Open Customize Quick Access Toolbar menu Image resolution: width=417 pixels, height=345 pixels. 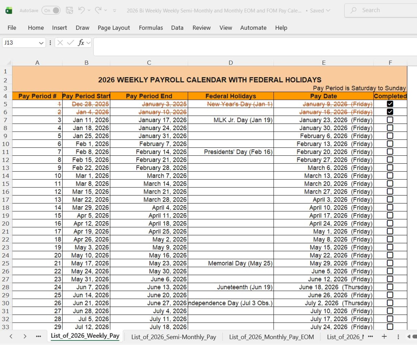pyautogui.click(x=114, y=11)
